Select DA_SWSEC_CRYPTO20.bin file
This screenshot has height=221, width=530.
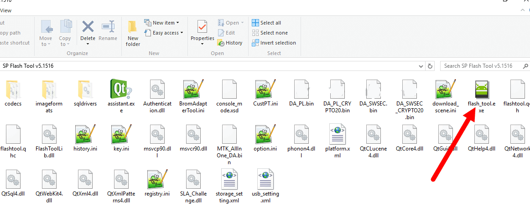409,100
